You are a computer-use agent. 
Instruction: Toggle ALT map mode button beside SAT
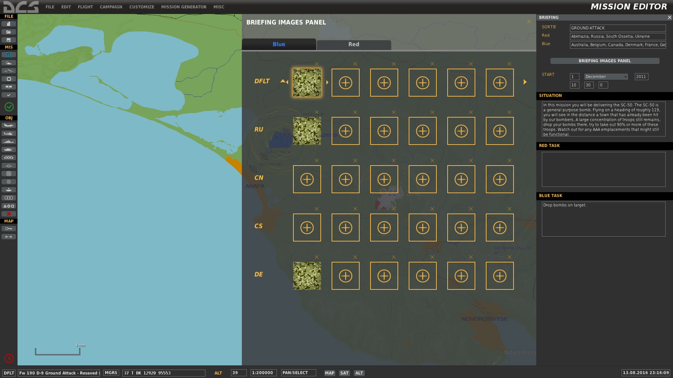point(359,373)
